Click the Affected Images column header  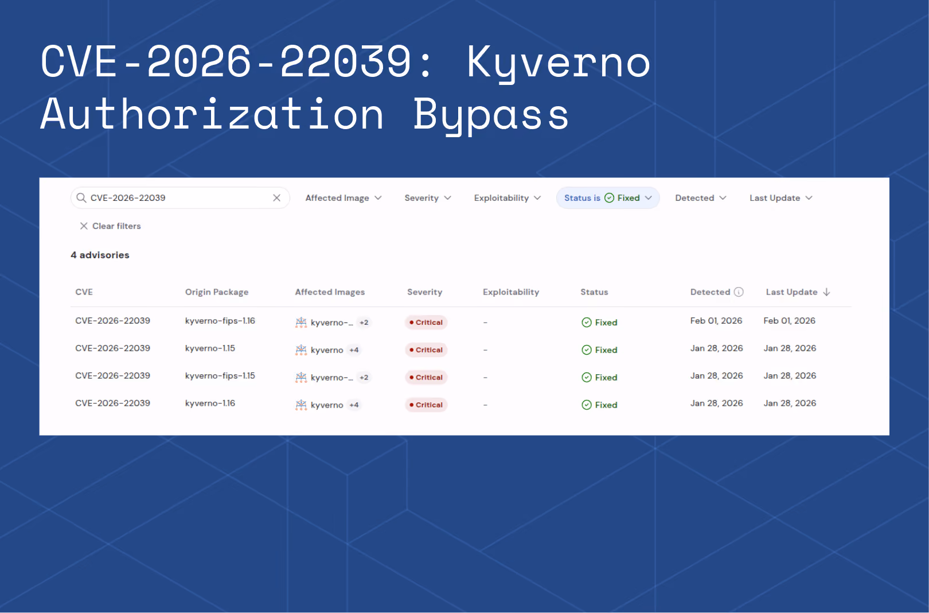(330, 292)
